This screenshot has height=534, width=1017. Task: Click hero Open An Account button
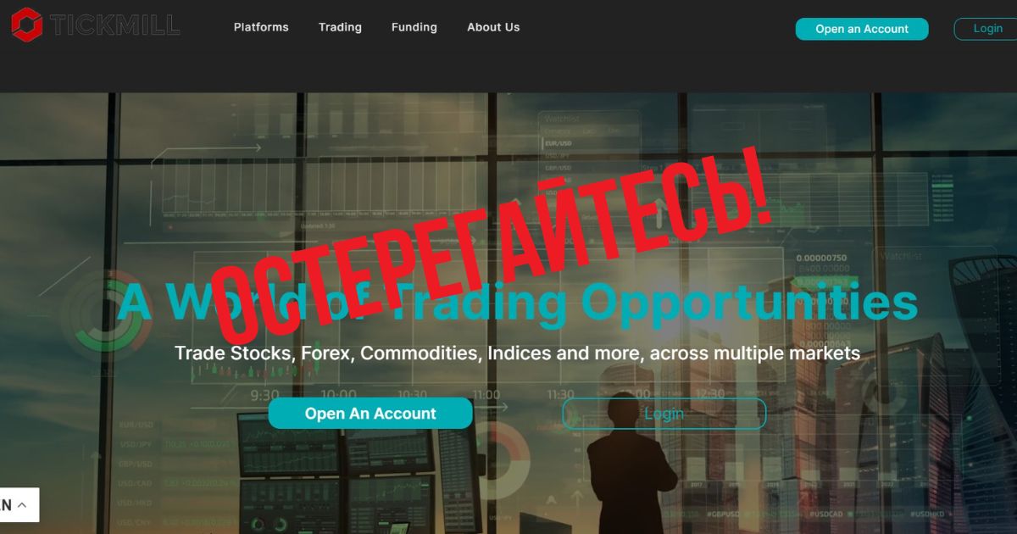370,414
